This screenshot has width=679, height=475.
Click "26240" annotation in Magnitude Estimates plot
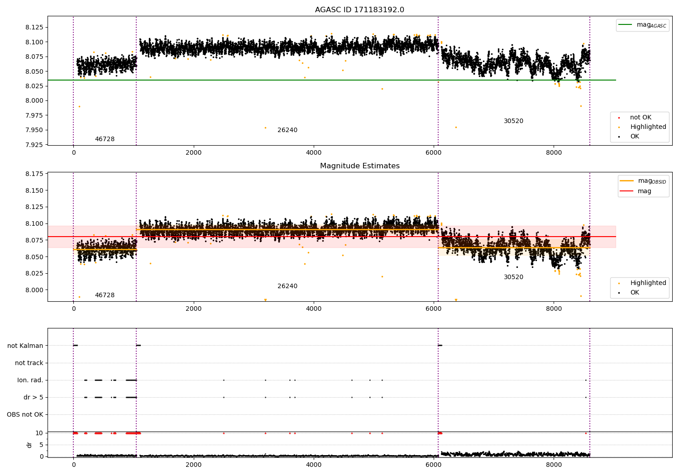click(x=287, y=286)
